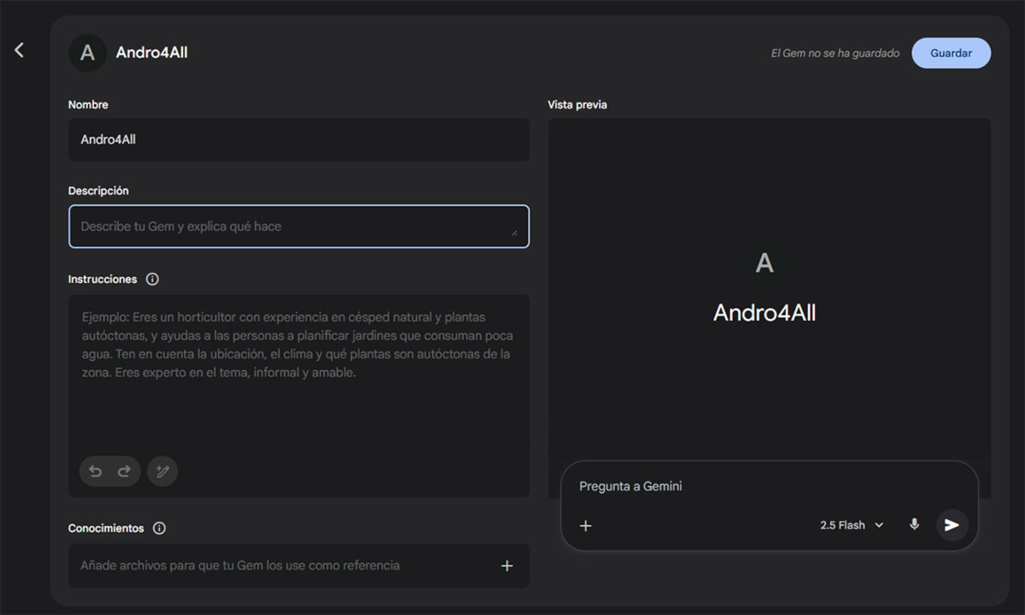
Task: Click the magic pencil rewrite icon
Action: tap(162, 471)
